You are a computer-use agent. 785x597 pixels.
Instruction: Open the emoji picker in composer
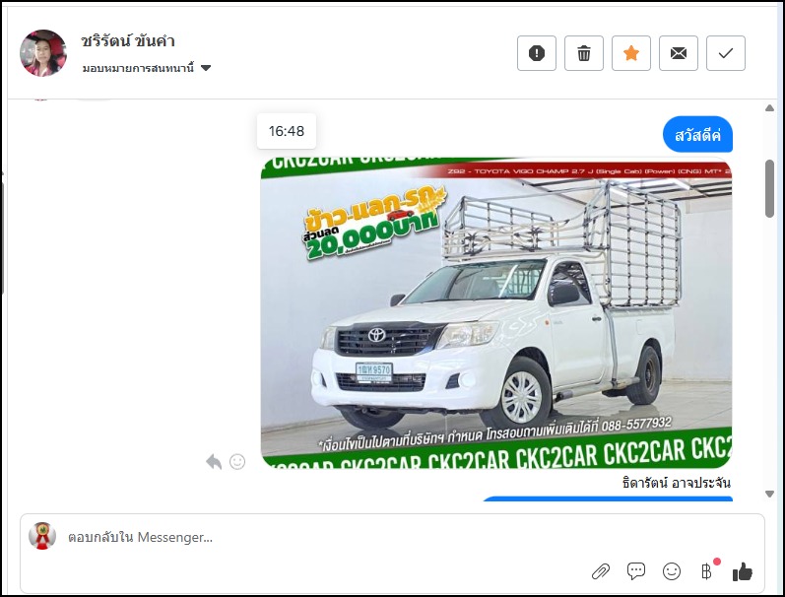click(672, 571)
